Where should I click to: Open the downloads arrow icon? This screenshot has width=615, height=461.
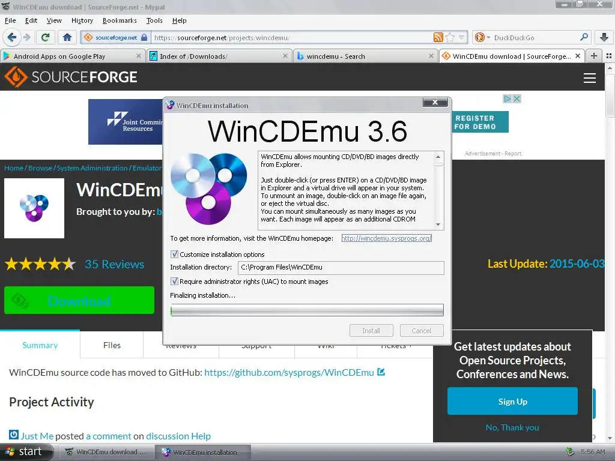pyautogui.click(x=604, y=37)
